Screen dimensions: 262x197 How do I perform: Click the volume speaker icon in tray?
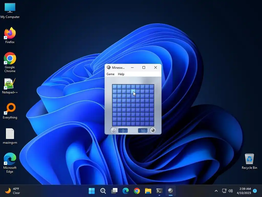[231, 191]
